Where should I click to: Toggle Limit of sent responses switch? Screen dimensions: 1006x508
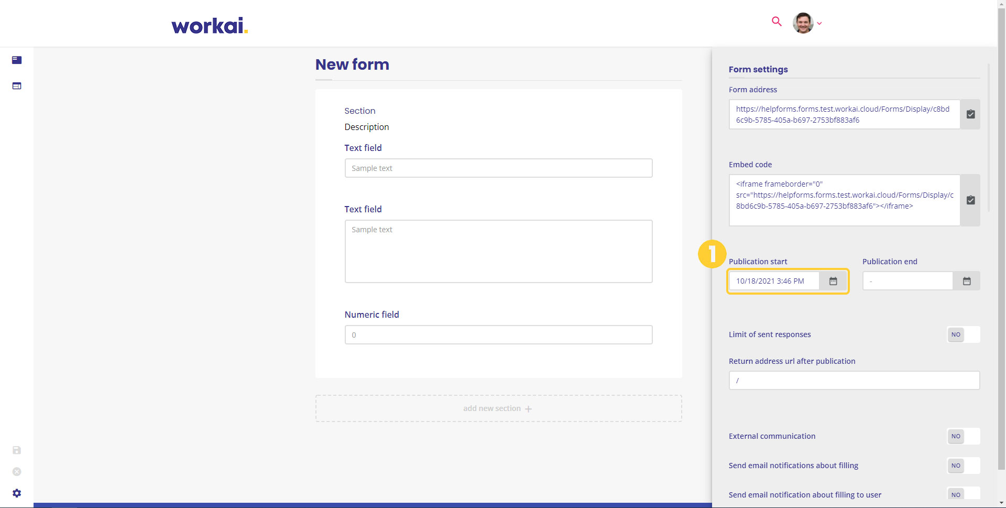coord(964,334)
